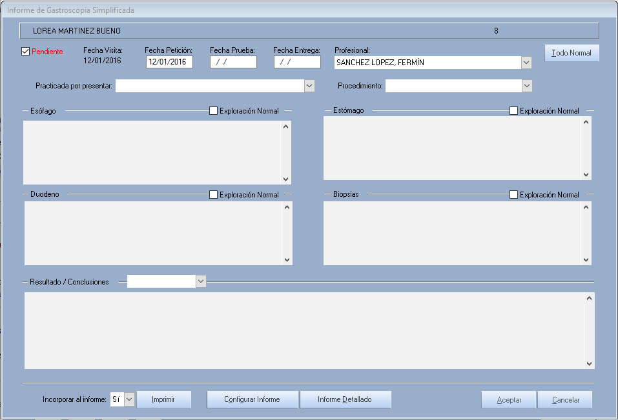Image resolution: width=618 pixels, height=420 pixels.
Task: Check Exploración Normal for Estómago
Action: [513, 111]
